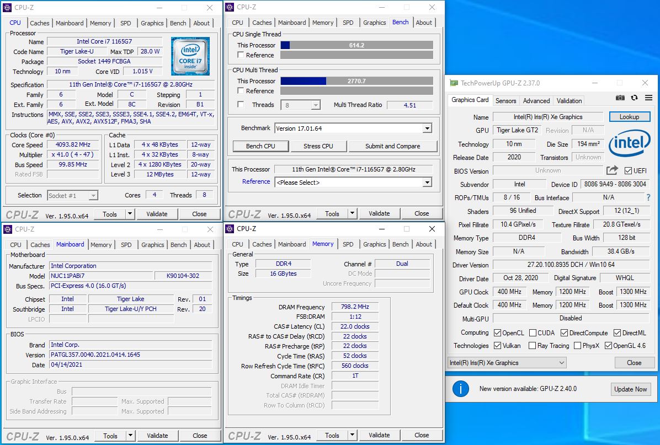Take GPU-Z screenshot with camera icon
The width and height of the screenshot is (660, 445).
(620, 98)
